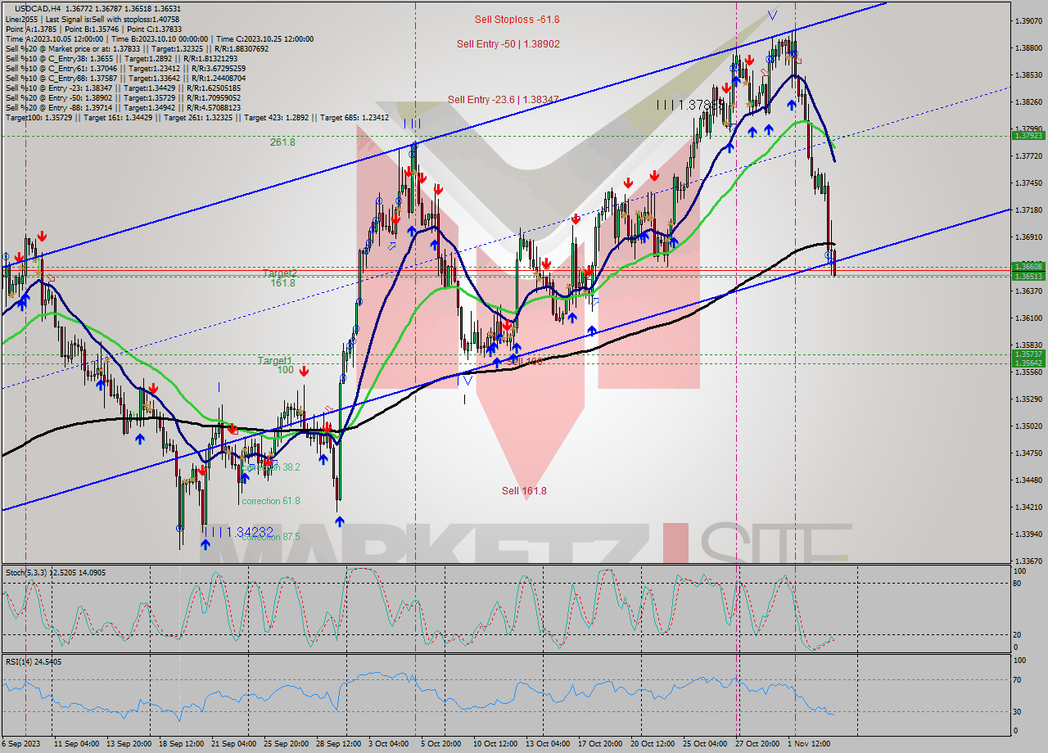
Task: Click the '1.34232' low price label
Action: coord(250,532)
